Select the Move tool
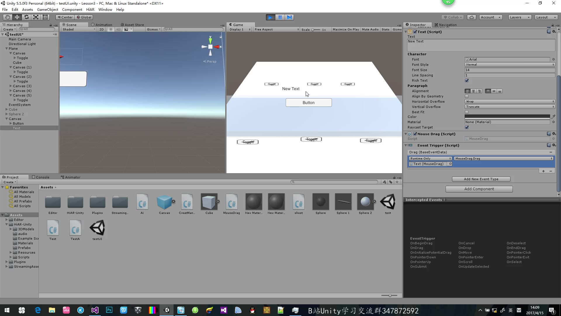Screen dimensions: 561x316 click(17, 17)
